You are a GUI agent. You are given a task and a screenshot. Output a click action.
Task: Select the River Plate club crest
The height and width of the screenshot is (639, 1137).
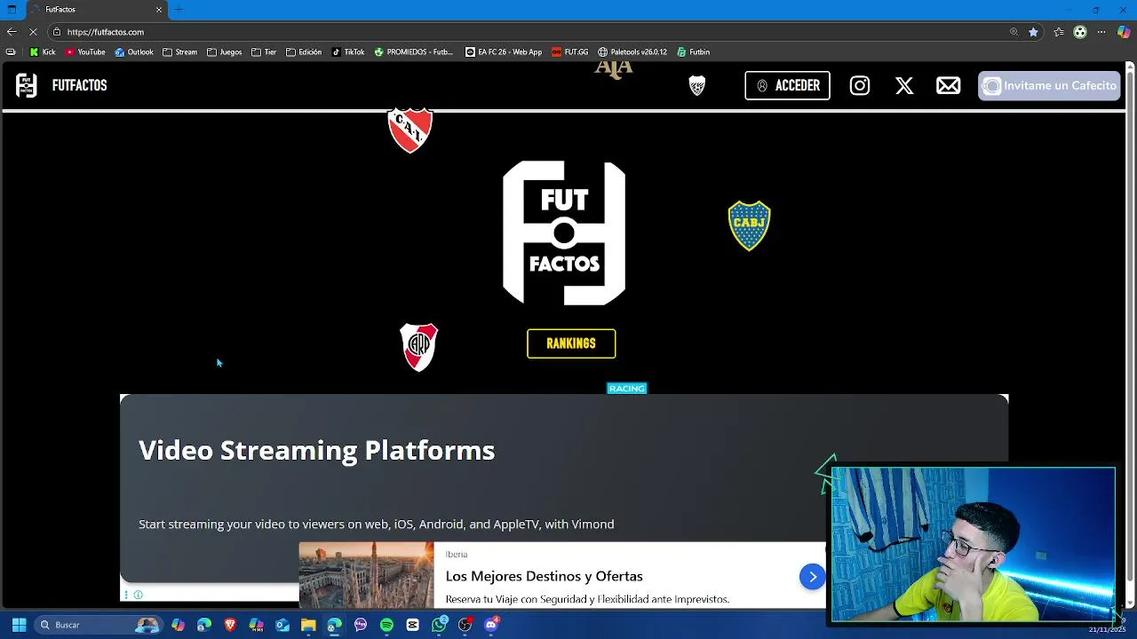pos(419,347)
